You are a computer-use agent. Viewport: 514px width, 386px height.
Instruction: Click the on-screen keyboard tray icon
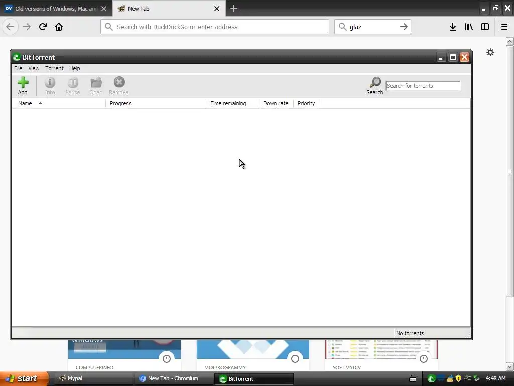pos(413,379)
